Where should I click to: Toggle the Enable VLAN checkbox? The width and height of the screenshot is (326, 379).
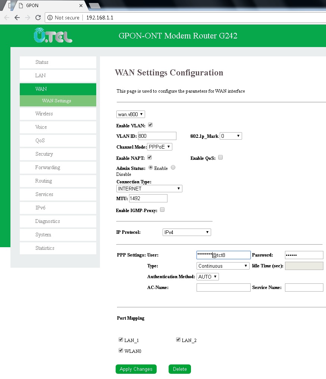[x=151, y=125]
